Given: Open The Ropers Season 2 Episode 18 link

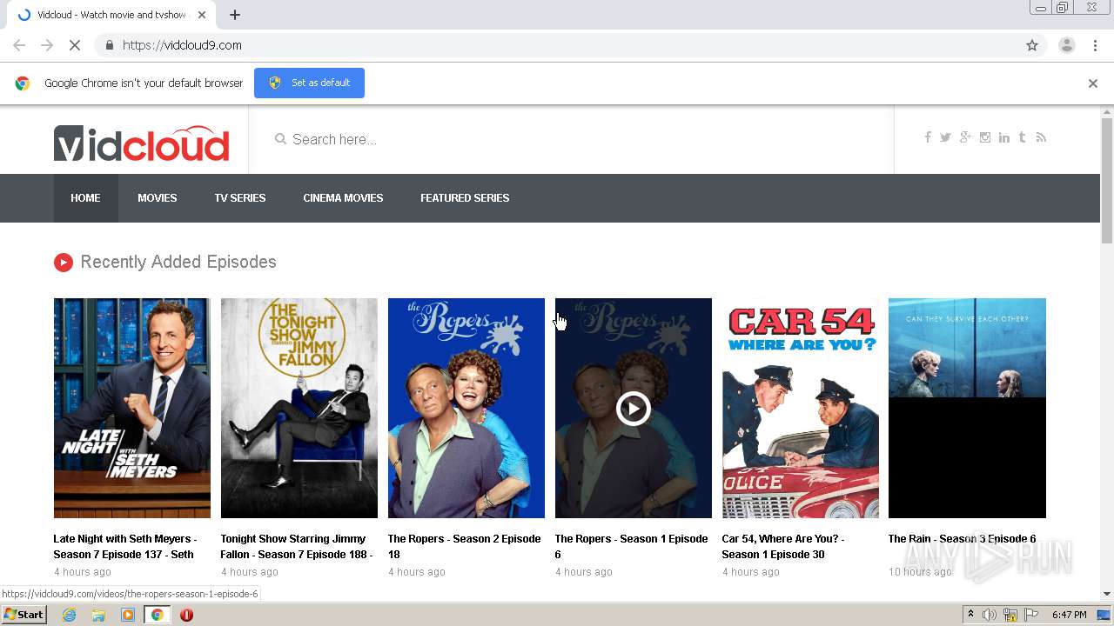Looking at the screenshot, I should (464, 546).
